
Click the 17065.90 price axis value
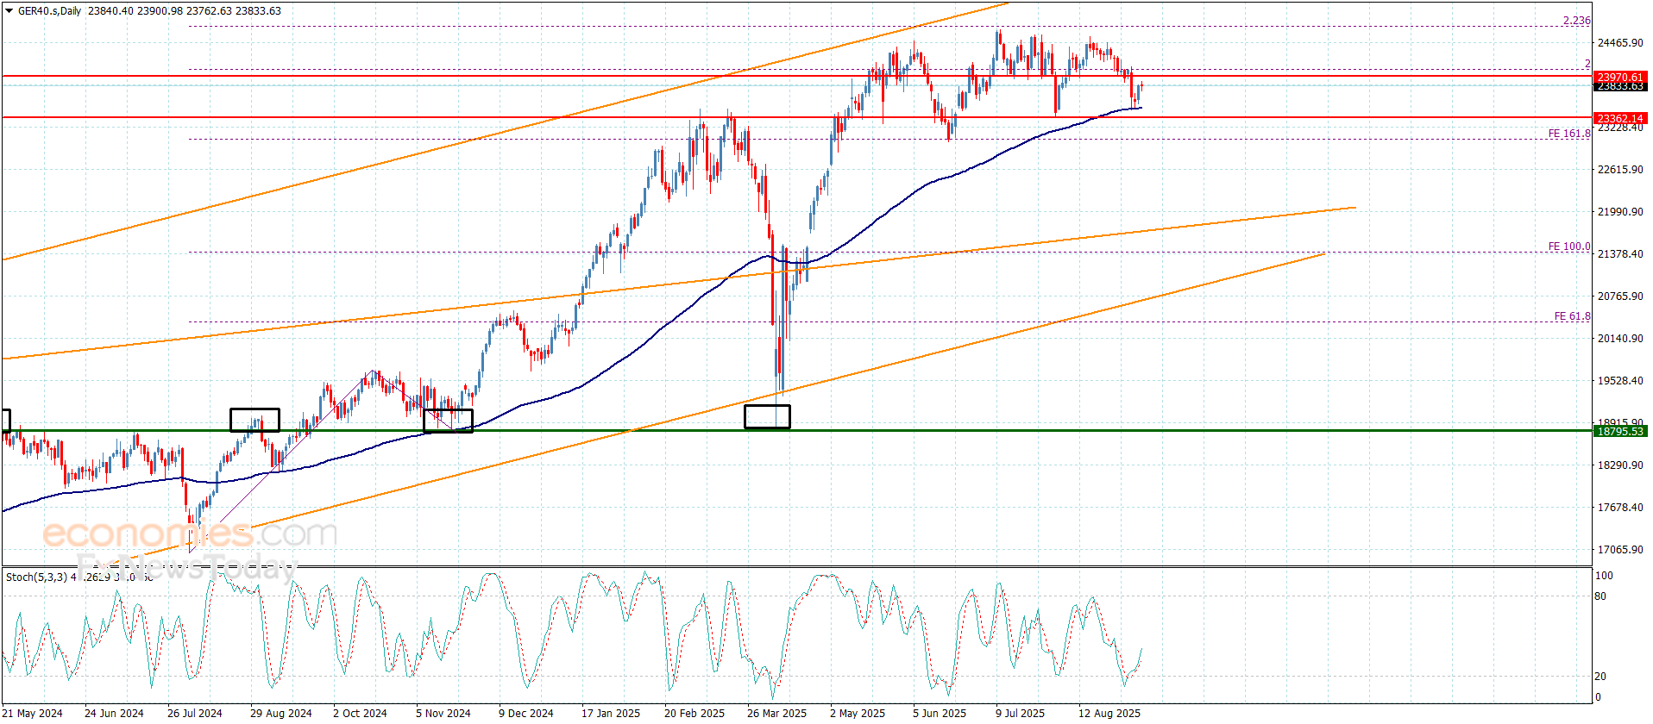point(1620,550)
